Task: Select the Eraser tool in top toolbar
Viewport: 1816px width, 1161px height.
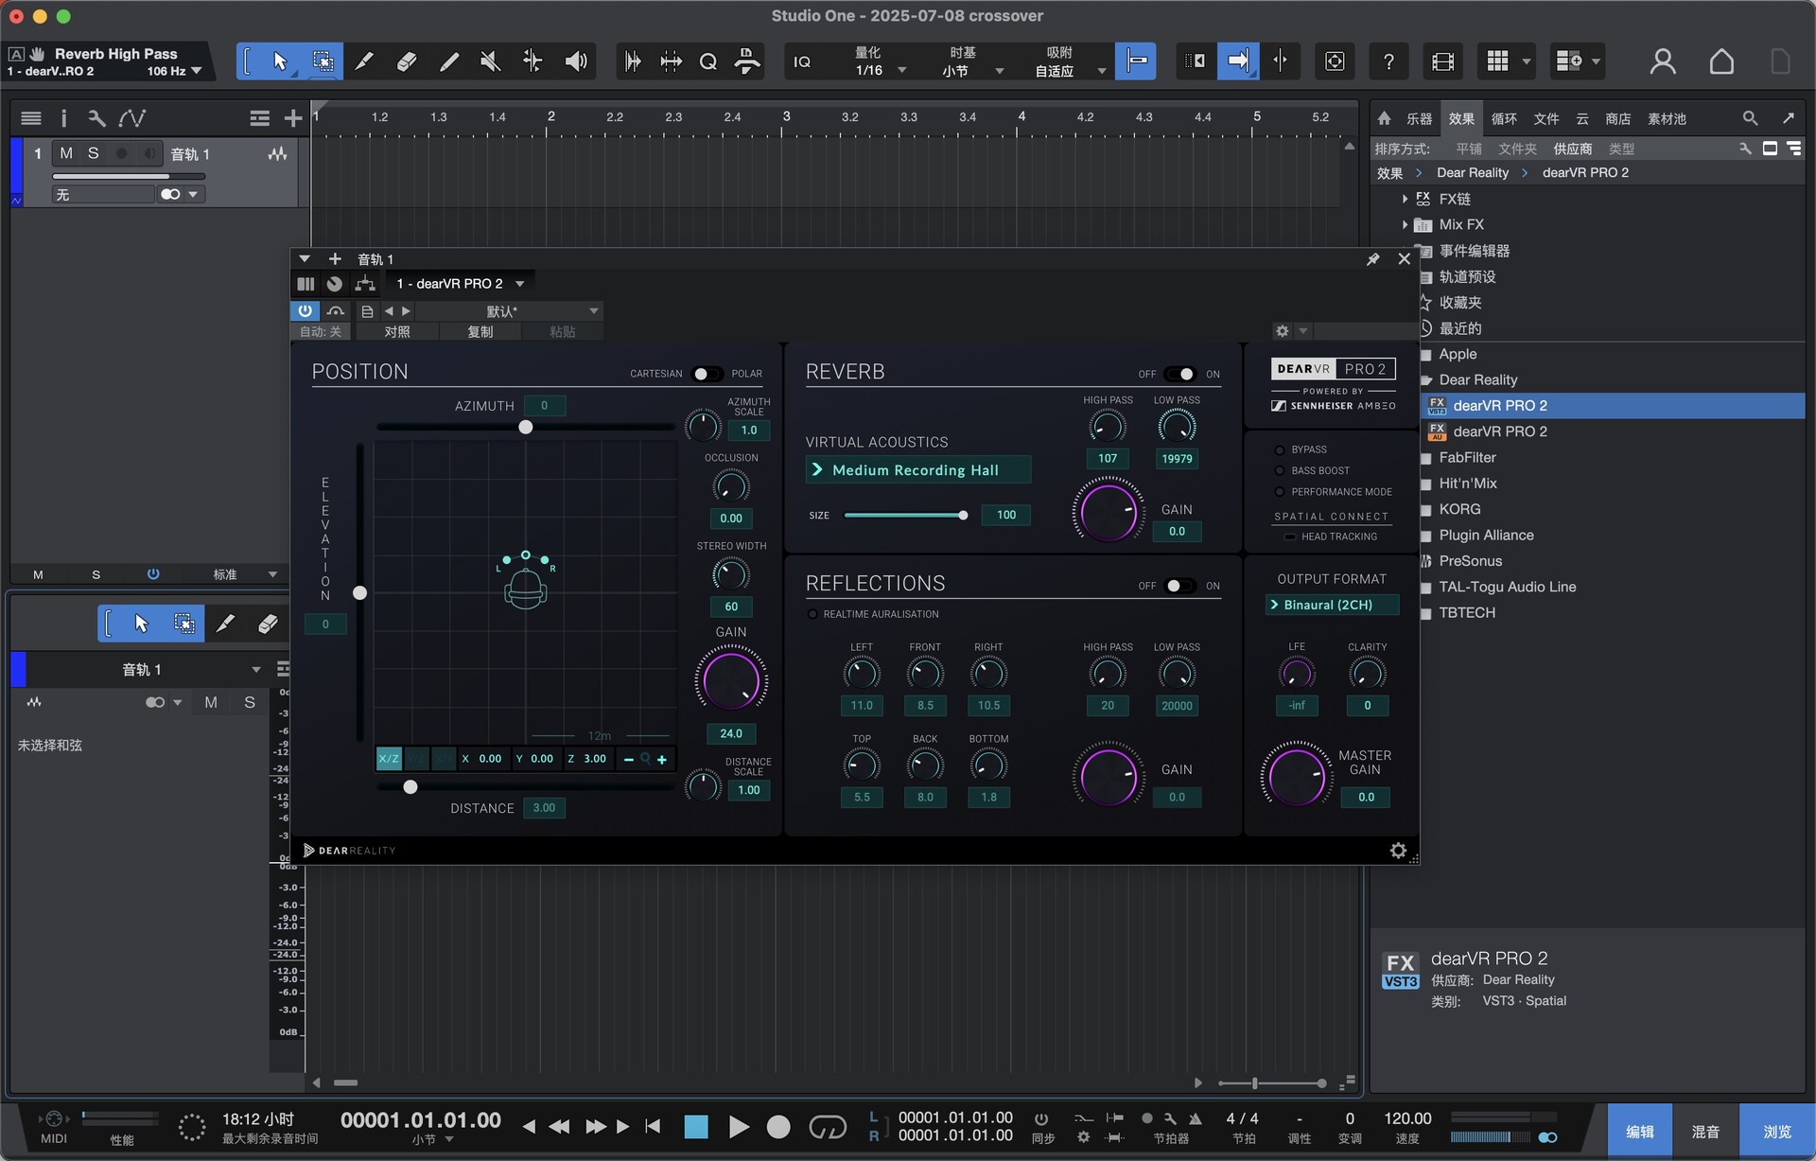Action: pos(407,62)
